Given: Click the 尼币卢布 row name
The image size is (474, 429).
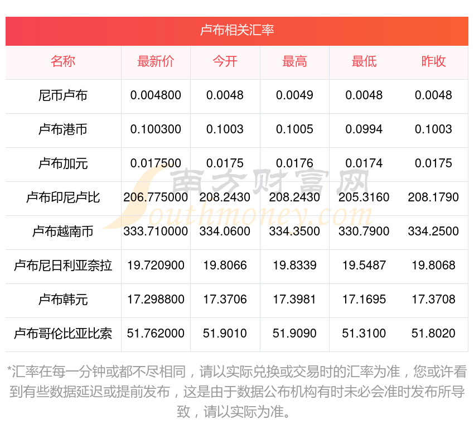Looking at the screenshot, I should coord(63,95).
